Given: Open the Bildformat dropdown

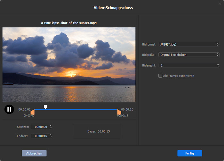Looking at the screenshot, I should 189,44.
